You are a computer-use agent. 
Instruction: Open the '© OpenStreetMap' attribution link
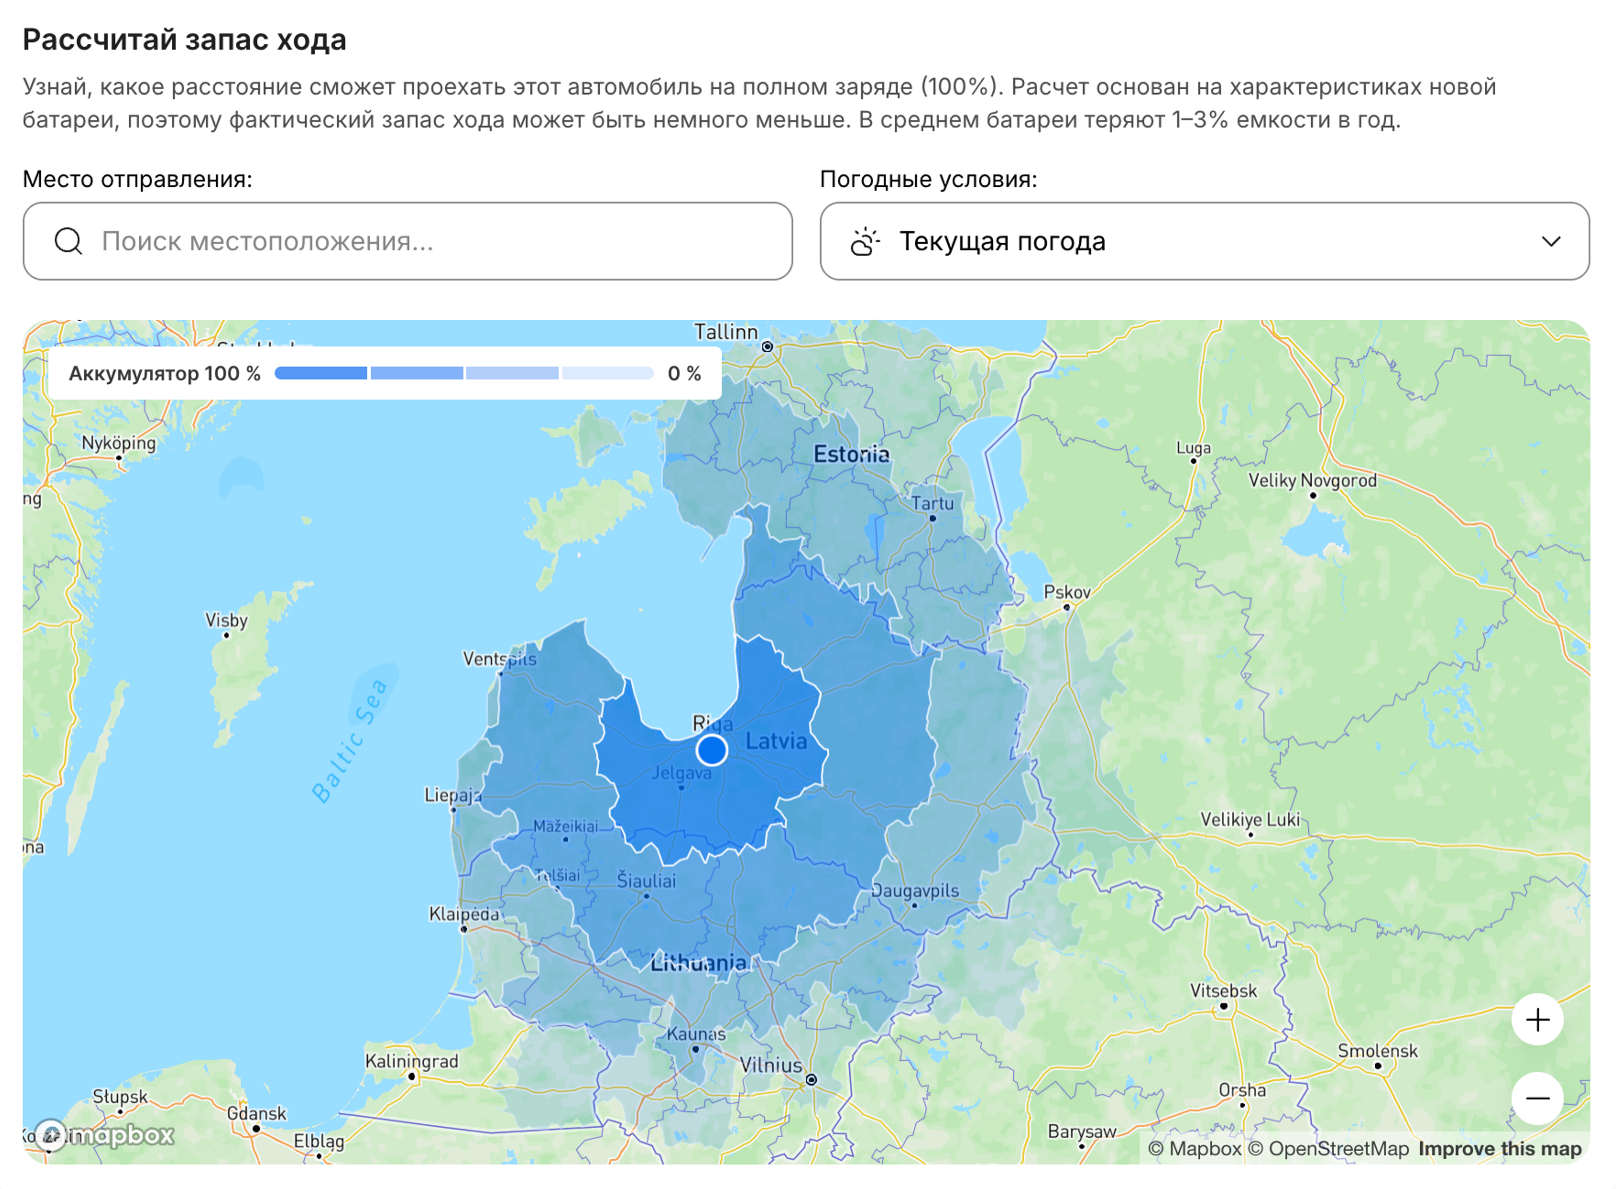point(1328,1149)
